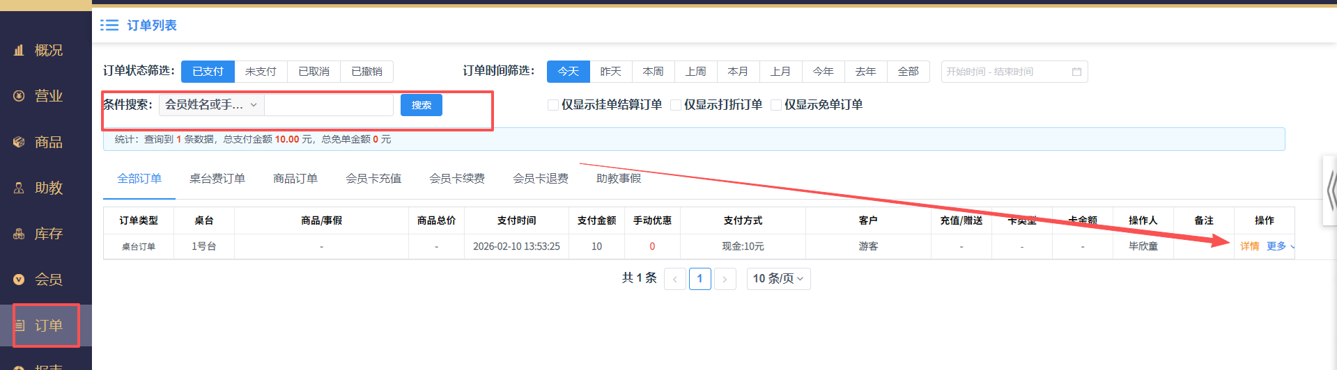Switch to 全部订单 tab
Image resolution: width=1337 pixels, height=370 pixels.
(139, 179)
